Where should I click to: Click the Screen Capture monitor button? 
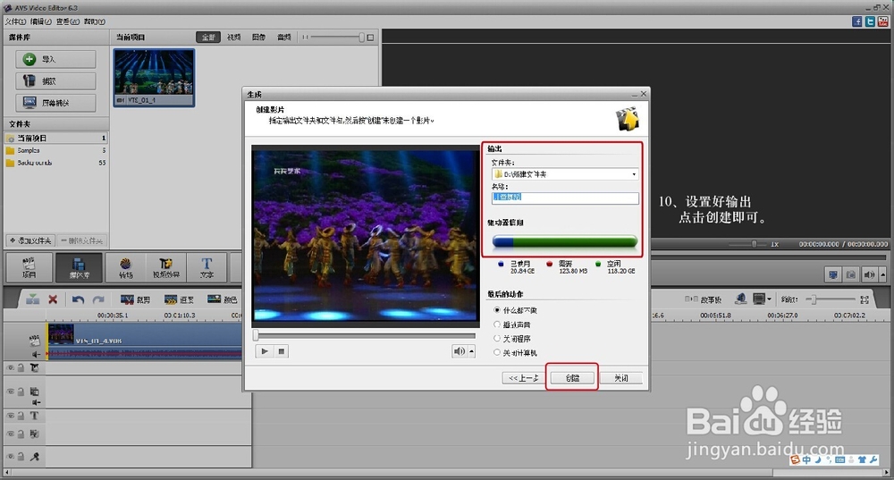55,103
